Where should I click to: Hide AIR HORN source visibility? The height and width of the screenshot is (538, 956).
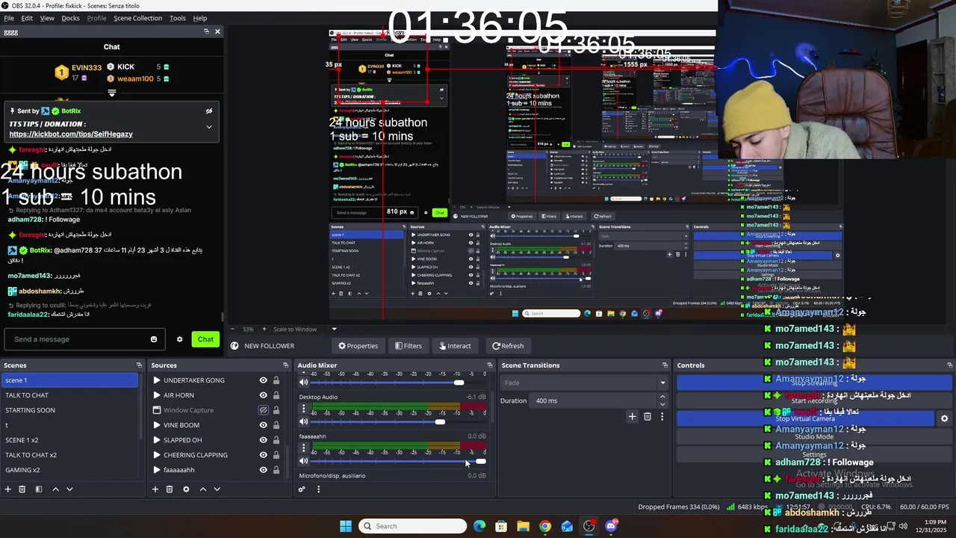(263, 395)
